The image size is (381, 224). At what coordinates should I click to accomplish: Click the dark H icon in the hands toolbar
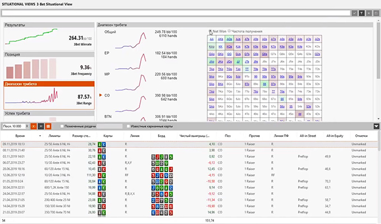pos(41,126)
